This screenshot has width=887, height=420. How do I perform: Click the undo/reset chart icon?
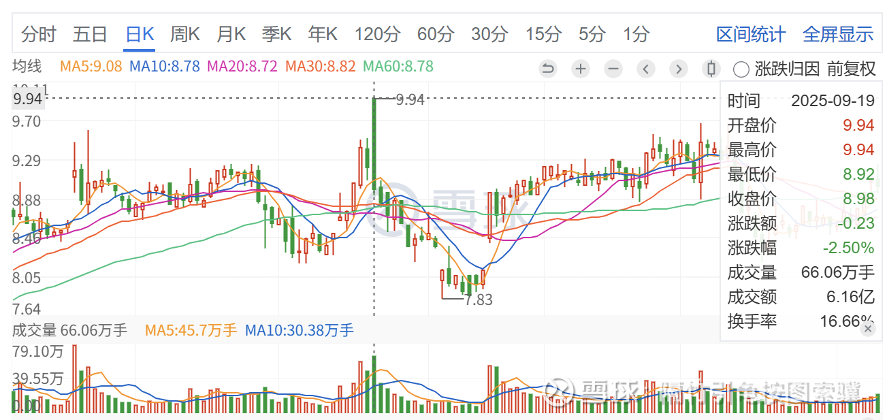[x=548, y=69]
